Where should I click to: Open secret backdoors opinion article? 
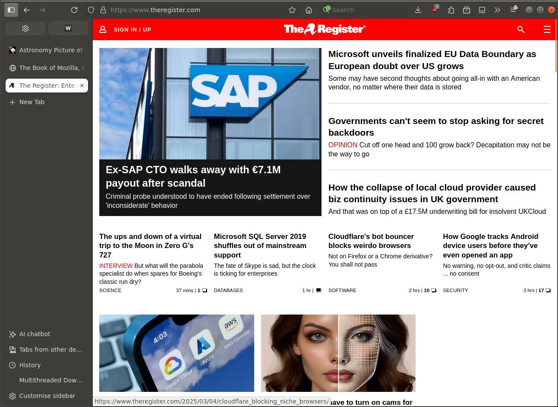pyautogui.click(x=436, y=127)
